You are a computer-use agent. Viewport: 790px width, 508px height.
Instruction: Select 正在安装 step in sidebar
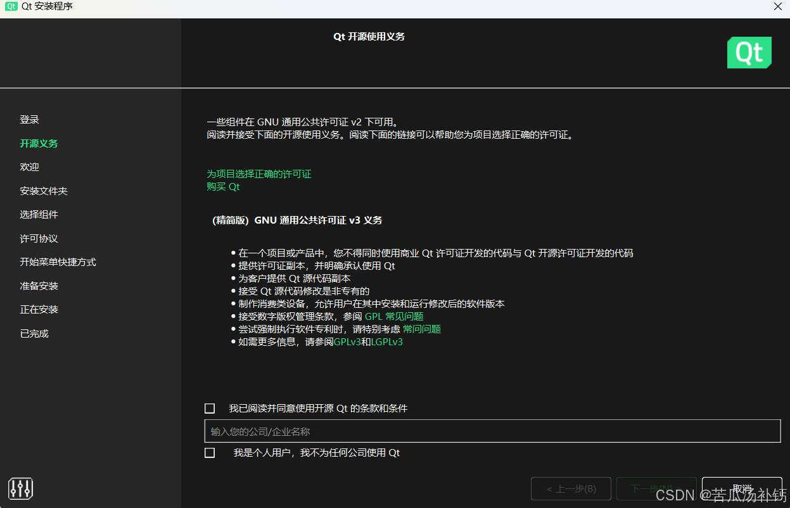pos(39,309)
